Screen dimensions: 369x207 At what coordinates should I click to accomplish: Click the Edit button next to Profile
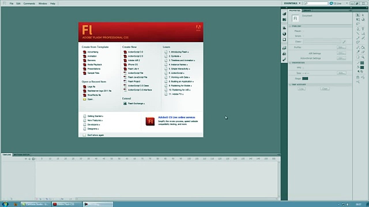point(341,47)
